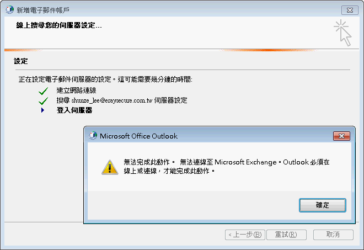The image size is (364, 250).
Task: Close the 新增電子郵件帳戶 window
Action: pyautogui.click(x=350, y=10)
